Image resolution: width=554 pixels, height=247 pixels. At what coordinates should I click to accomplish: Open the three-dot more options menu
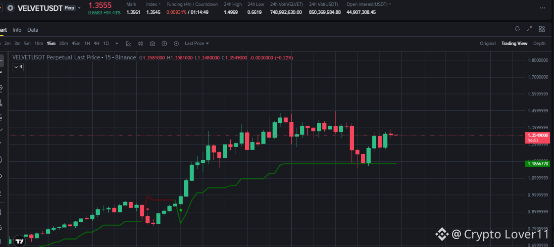point(543,7)
